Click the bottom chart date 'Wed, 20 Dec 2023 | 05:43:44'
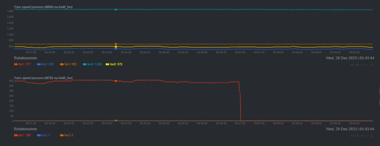 pyautogui.click(x=350, y=129)
